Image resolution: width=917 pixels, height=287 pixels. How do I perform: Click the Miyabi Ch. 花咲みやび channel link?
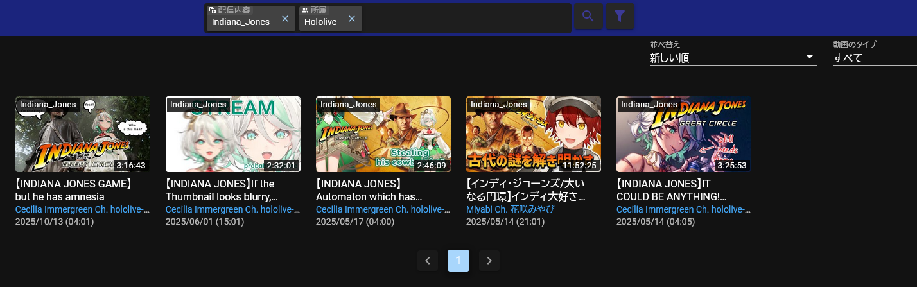tap(510, 210)
